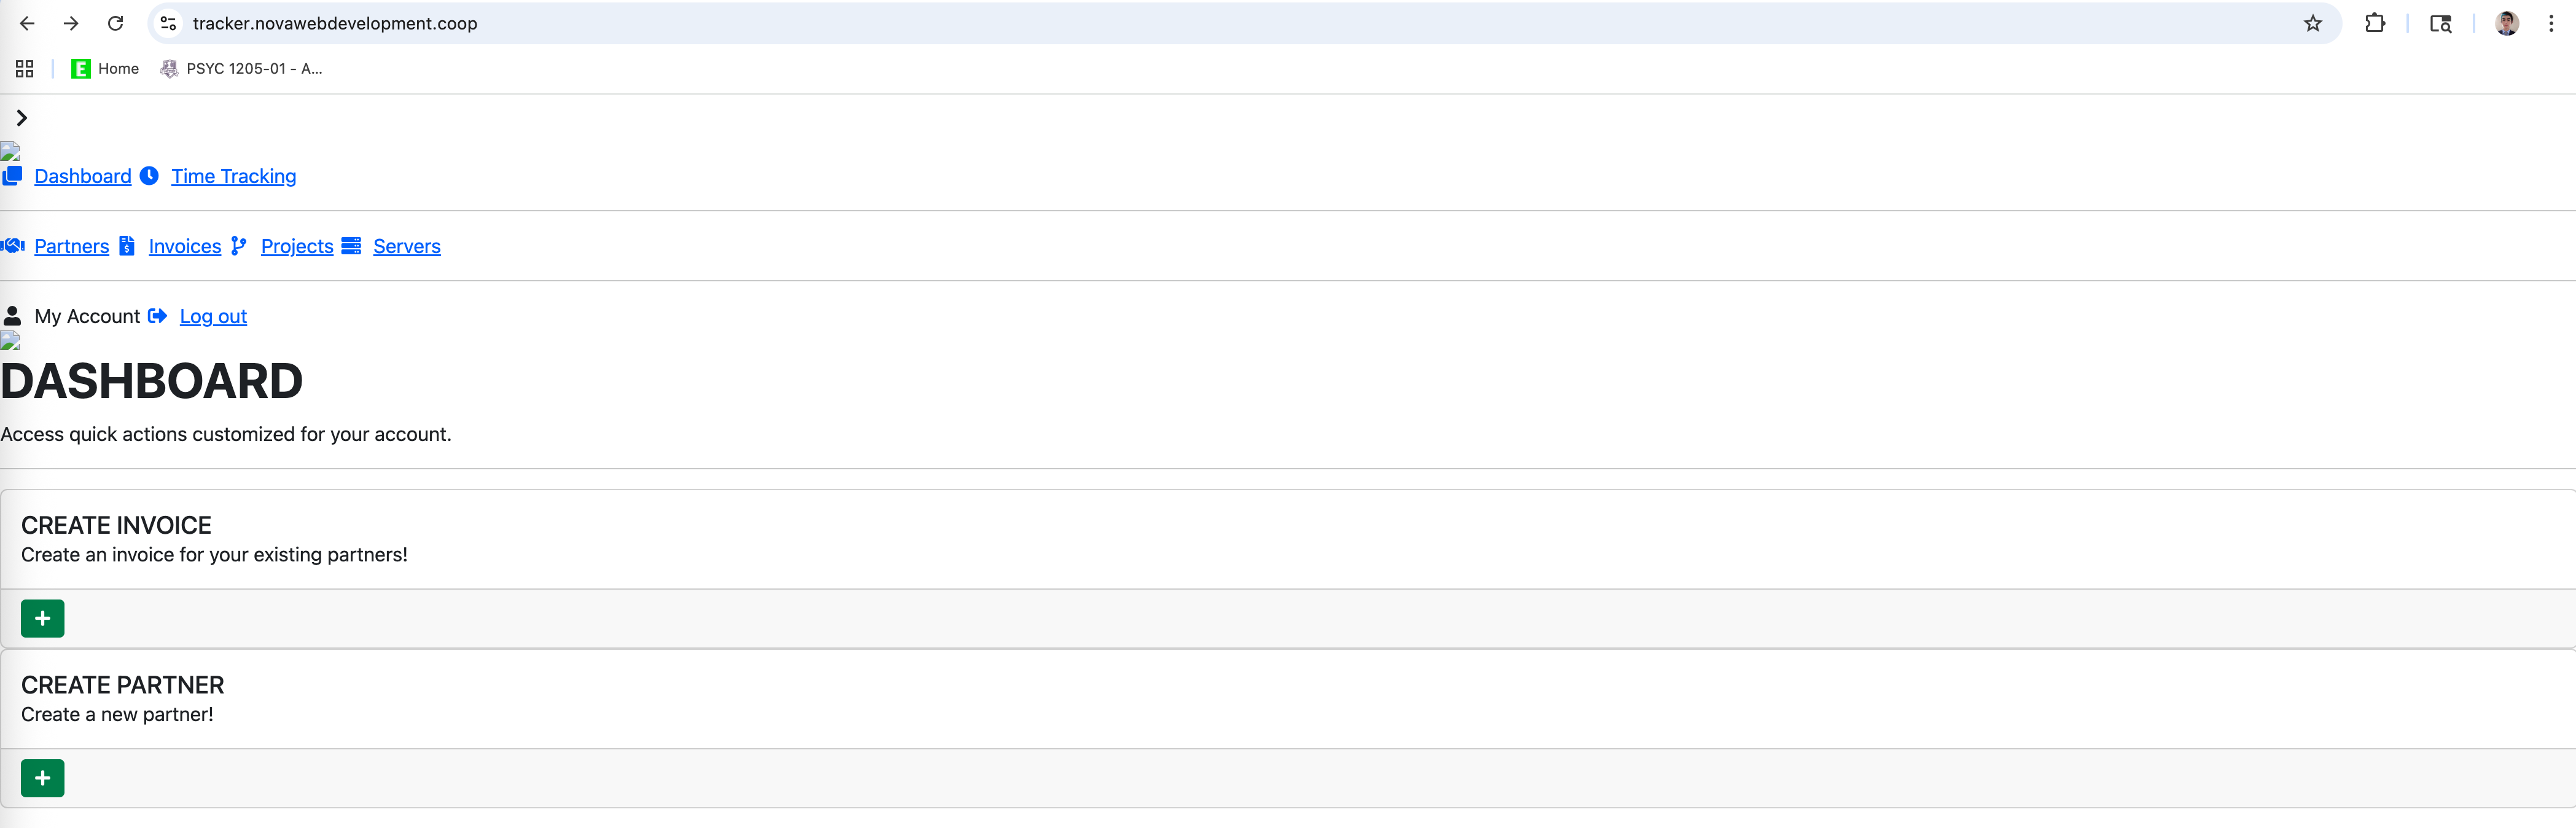Open the Chrome extensions puzzle icon
Viewport: 2576px width, 828px height.
tap(2374, 23)
